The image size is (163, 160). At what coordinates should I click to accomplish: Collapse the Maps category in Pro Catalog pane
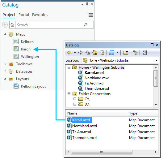tap(5, 34)
